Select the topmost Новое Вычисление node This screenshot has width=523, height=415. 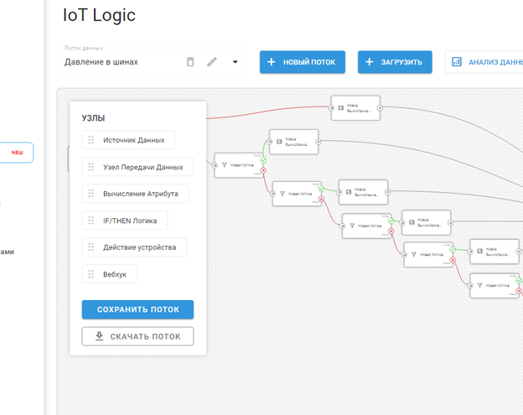355,107
